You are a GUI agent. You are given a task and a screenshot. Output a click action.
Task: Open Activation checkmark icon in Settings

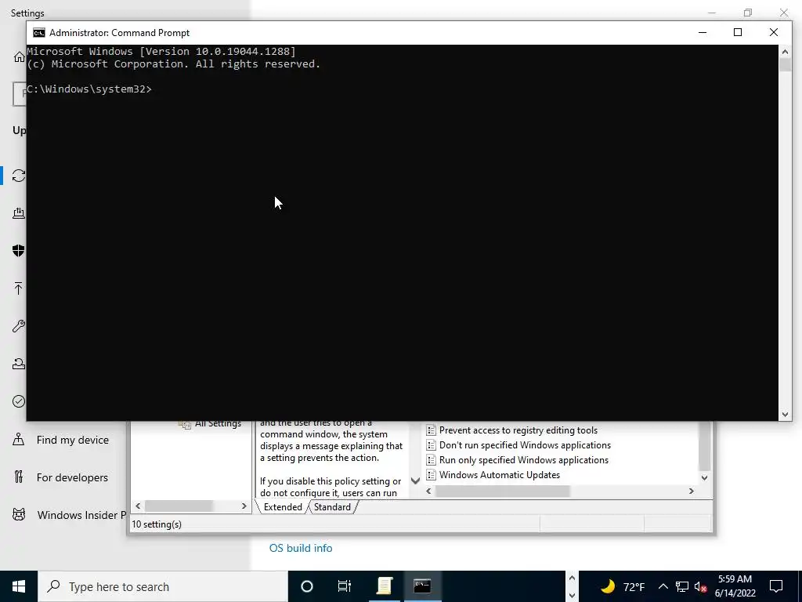19,401
